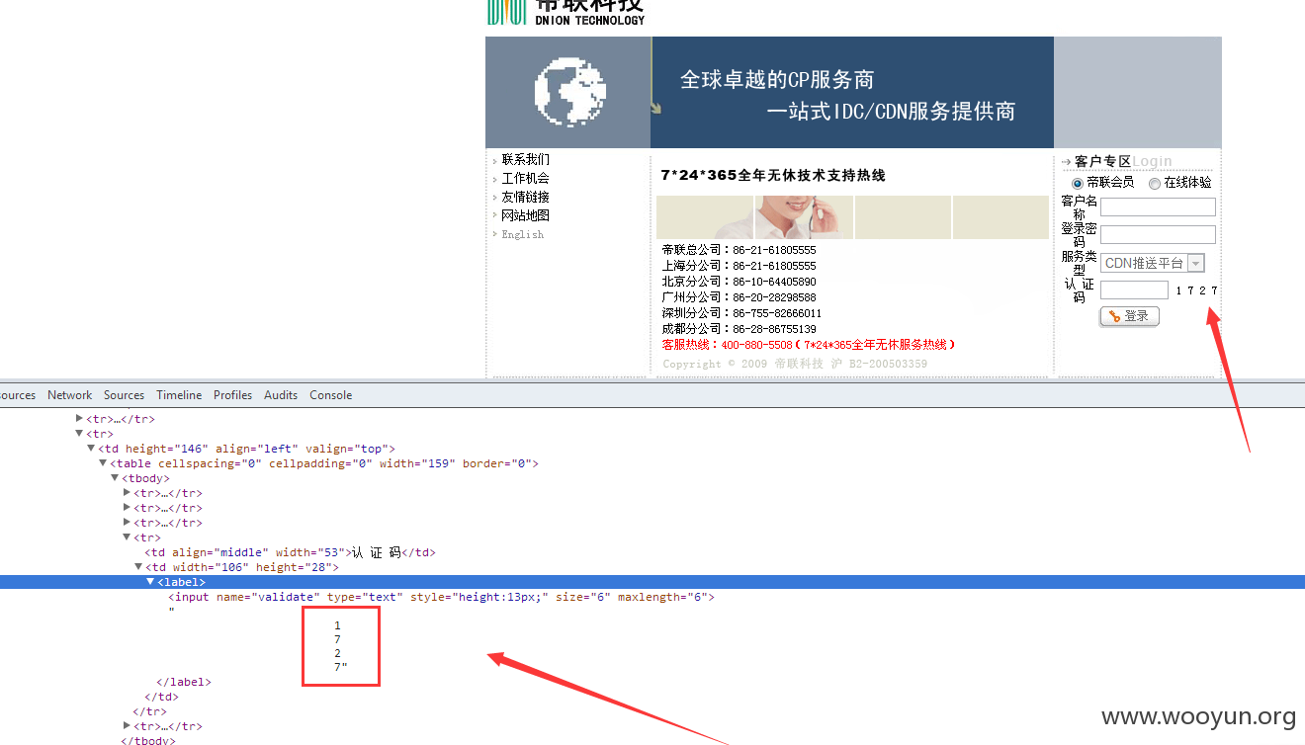This screenshot has width=1305, height=745.
Task: Click the Copyright 2009 帝联科技 footer text
Action: (795, 364)
